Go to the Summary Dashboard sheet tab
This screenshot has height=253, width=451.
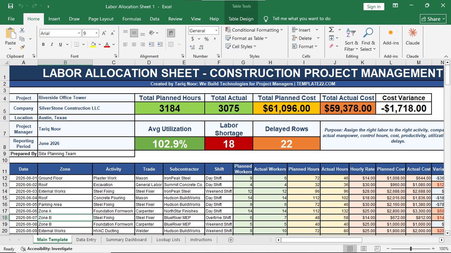[126, 240]
